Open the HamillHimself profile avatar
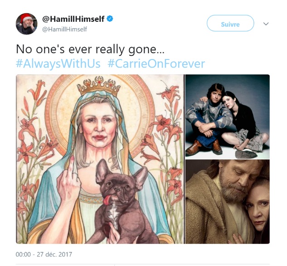 [x=26, y=24]
